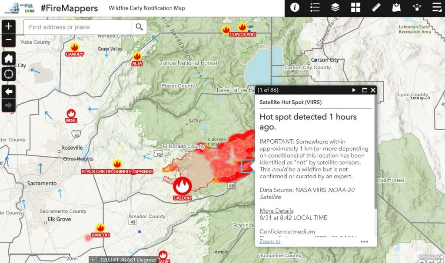Open the Layer List tool
Screen dimensions: 445x263
335,7
